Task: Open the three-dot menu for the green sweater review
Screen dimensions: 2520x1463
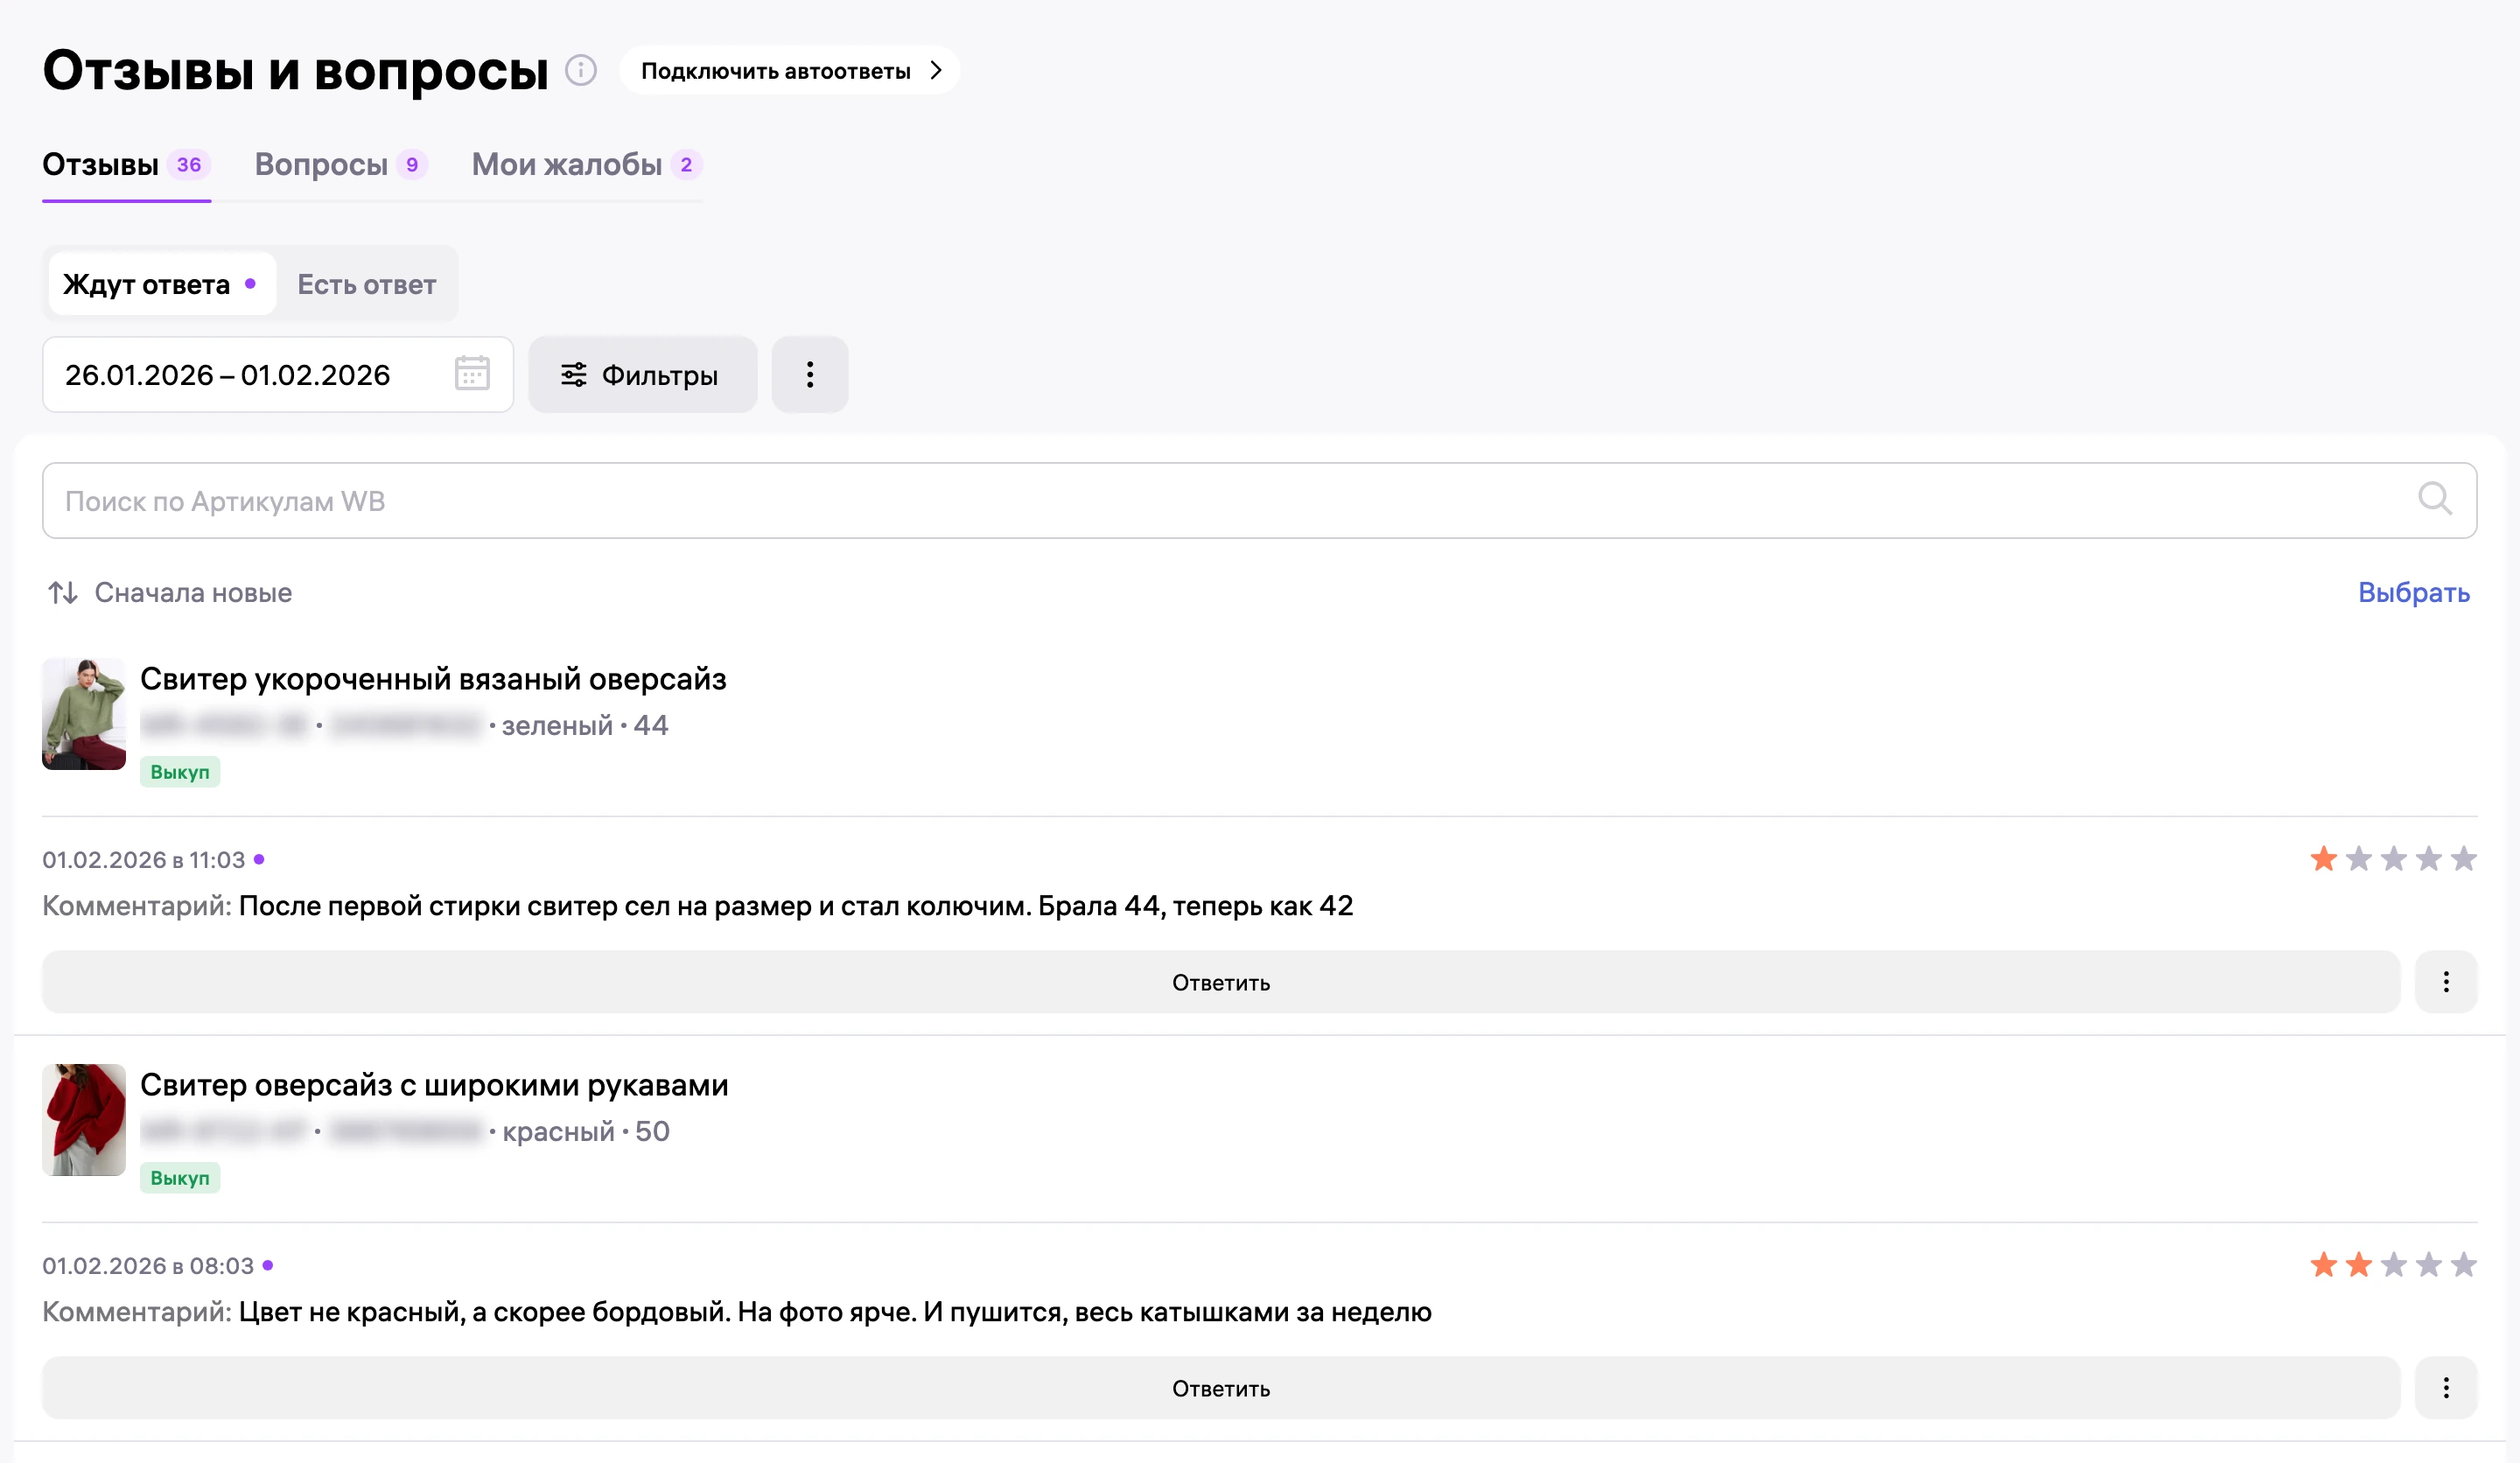Action: [2446, 982]
